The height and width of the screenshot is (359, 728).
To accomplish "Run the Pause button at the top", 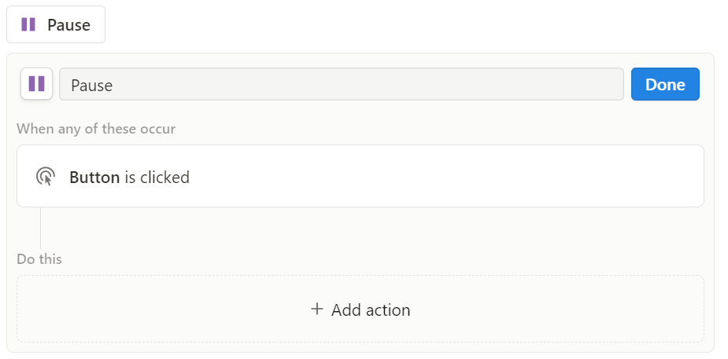I will coord(56,24).
